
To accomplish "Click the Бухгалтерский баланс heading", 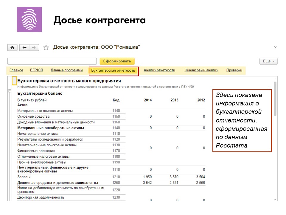I will (x=40, y=93).
